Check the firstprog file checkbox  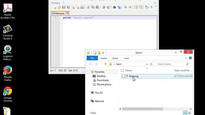coord(124,76)
